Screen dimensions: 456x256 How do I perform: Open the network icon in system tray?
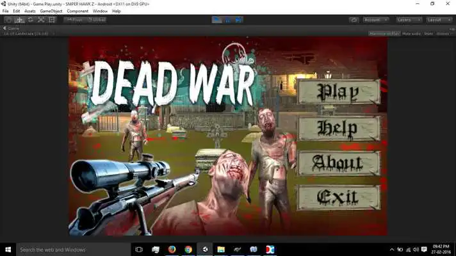click(x=409, y=250)
